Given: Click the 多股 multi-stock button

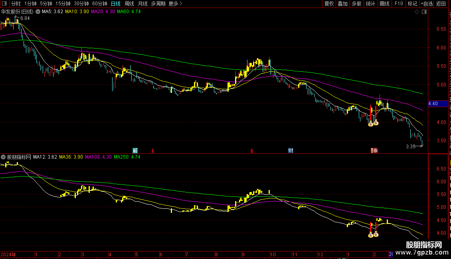Looking at the screenshot, I should coord(356,4).
